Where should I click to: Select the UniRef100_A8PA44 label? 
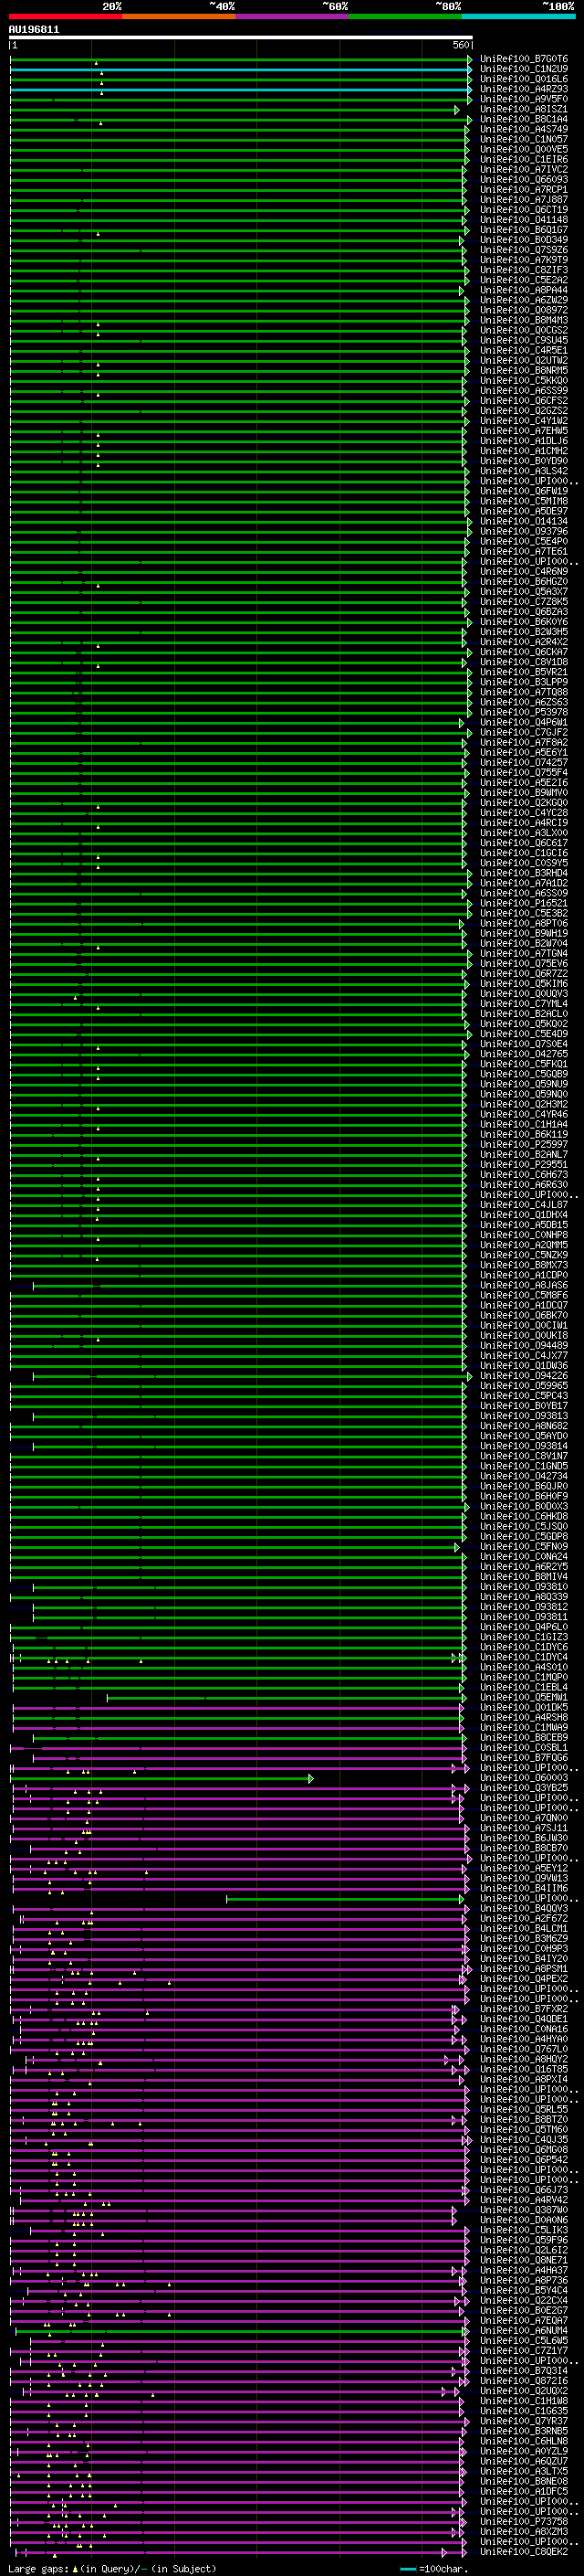524,290
